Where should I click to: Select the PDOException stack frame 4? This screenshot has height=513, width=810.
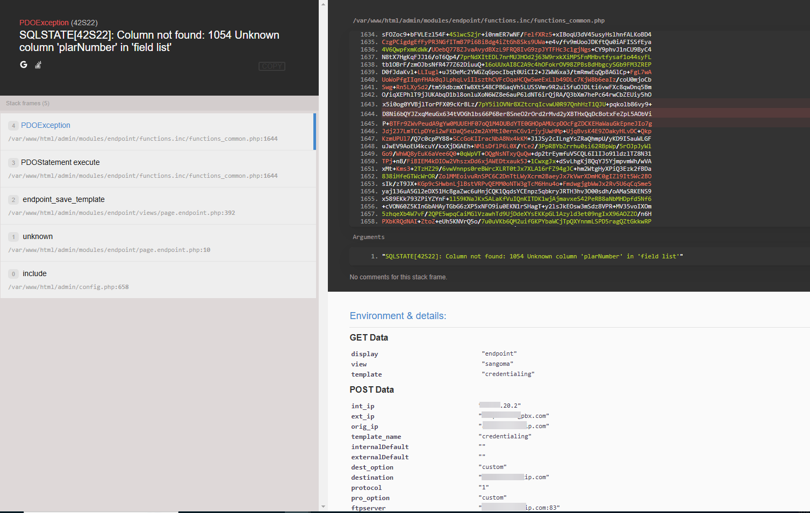(x=46, y=125)
